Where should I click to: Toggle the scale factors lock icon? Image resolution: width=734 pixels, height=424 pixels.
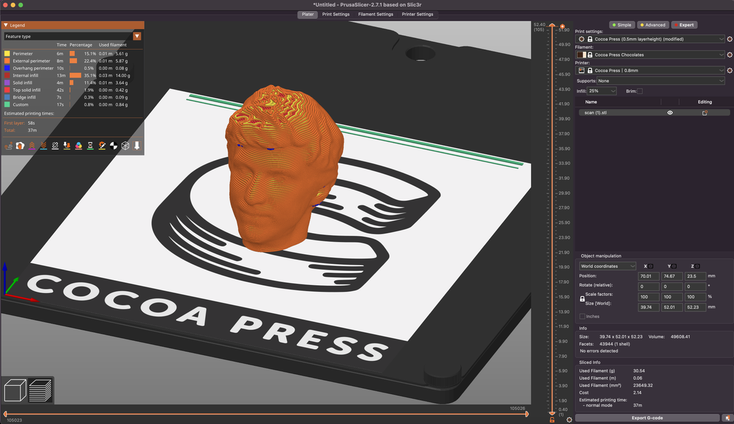(582, 299)
